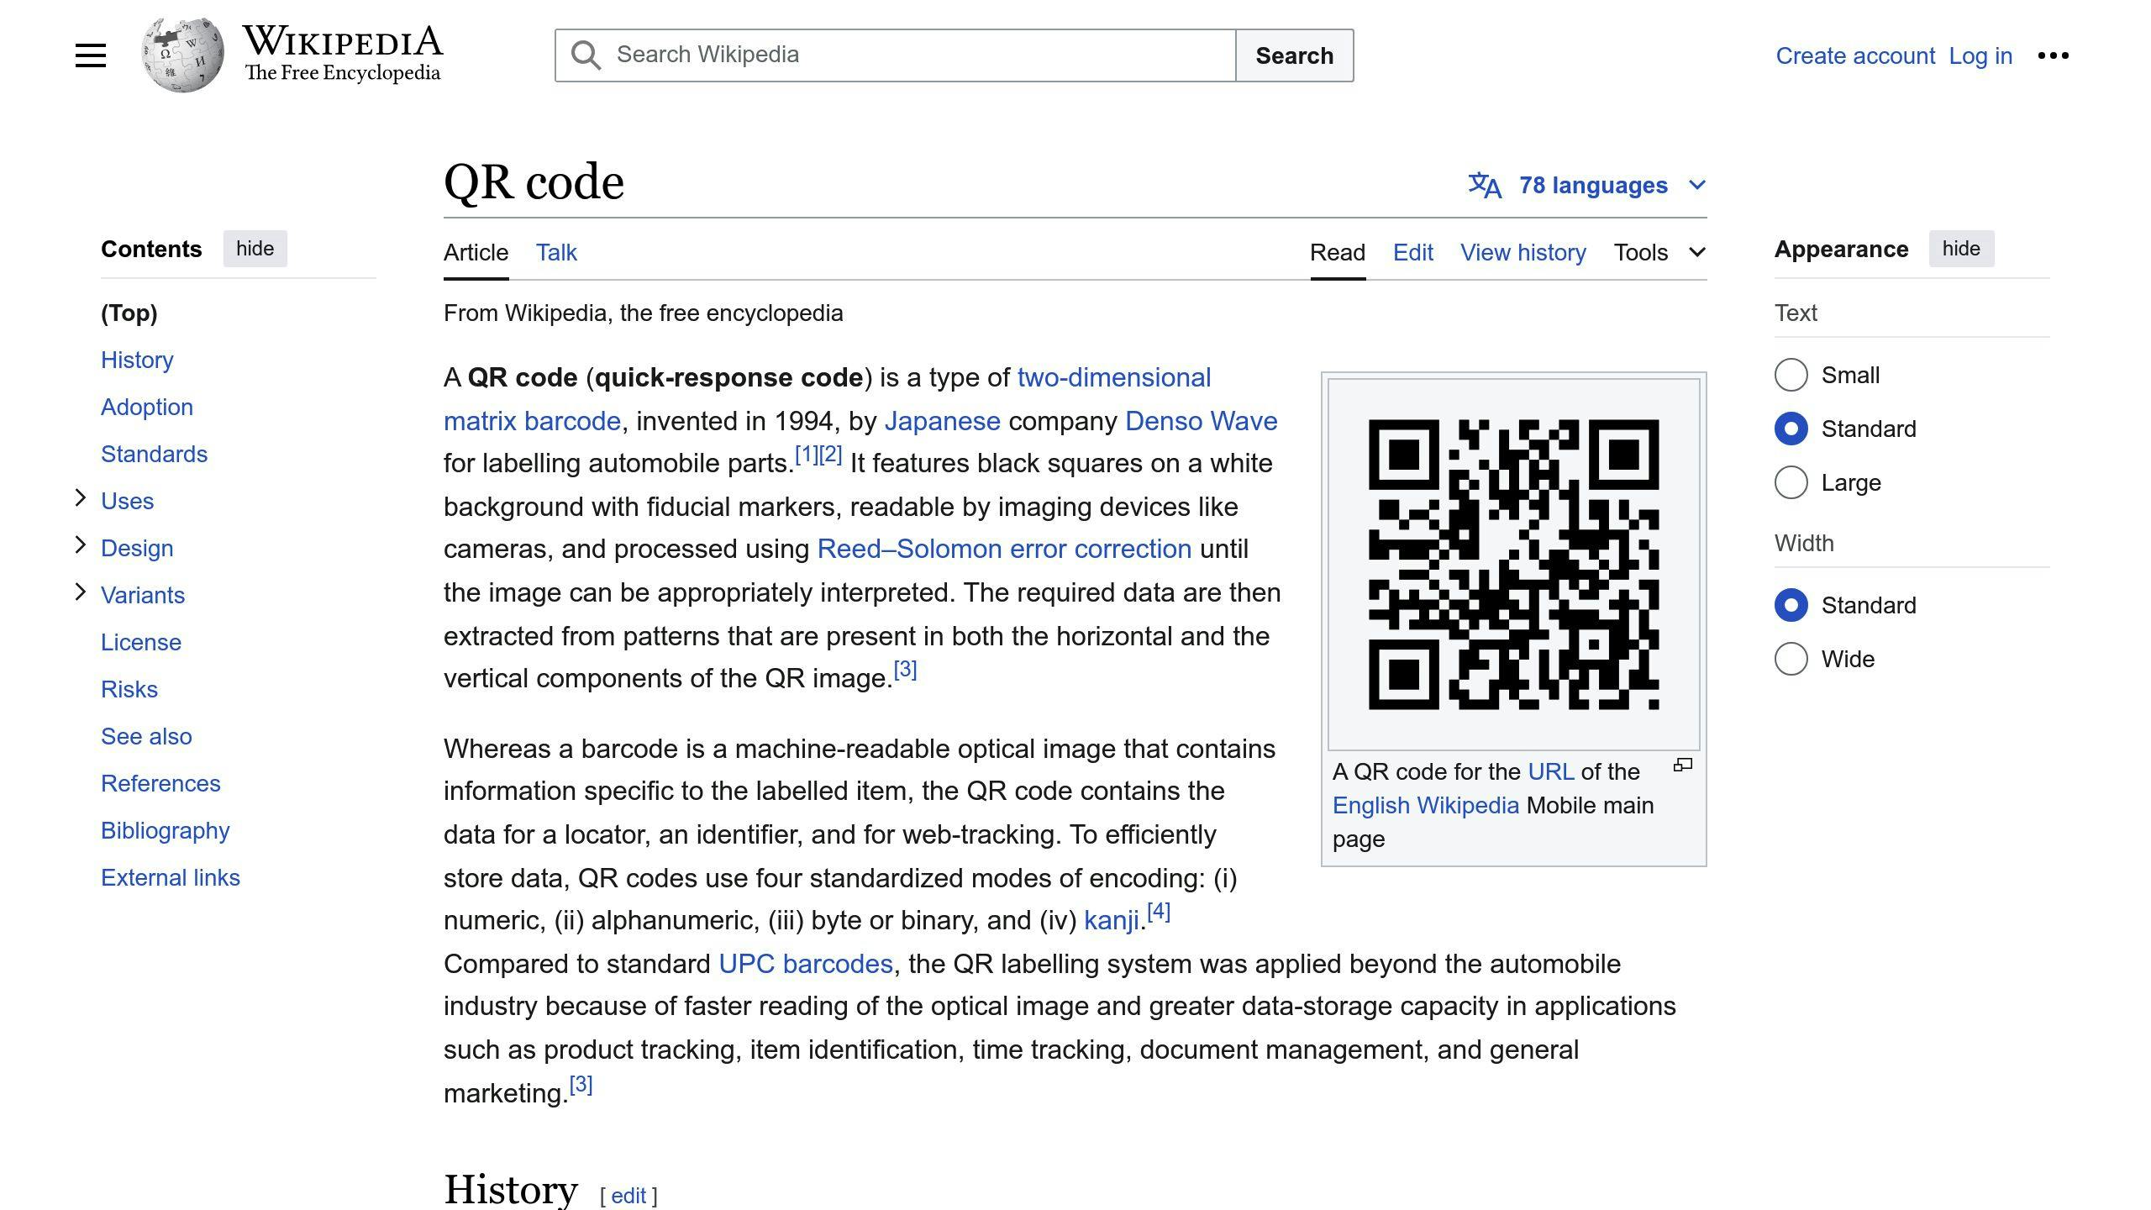Screen dimensions: 2151x1210
Task: Open the QR code thumbnail image
Action: pyautogui.click(x=1513, y=564)
